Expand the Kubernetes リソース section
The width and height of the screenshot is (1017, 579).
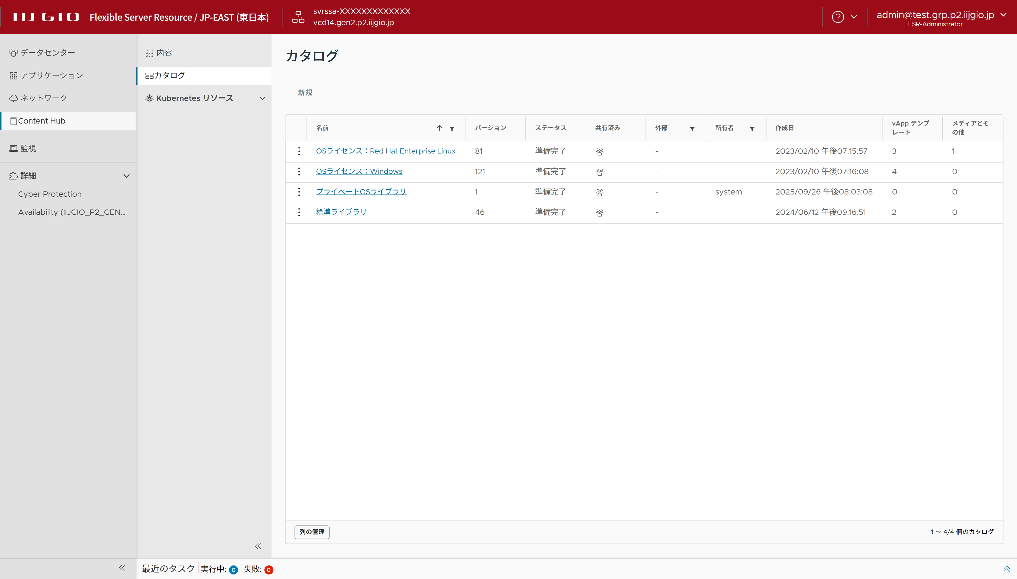tap(262, 98)
